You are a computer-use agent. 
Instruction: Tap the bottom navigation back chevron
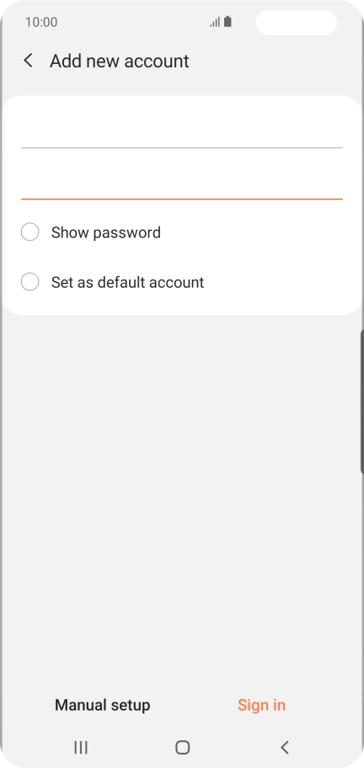coord(284,747)
